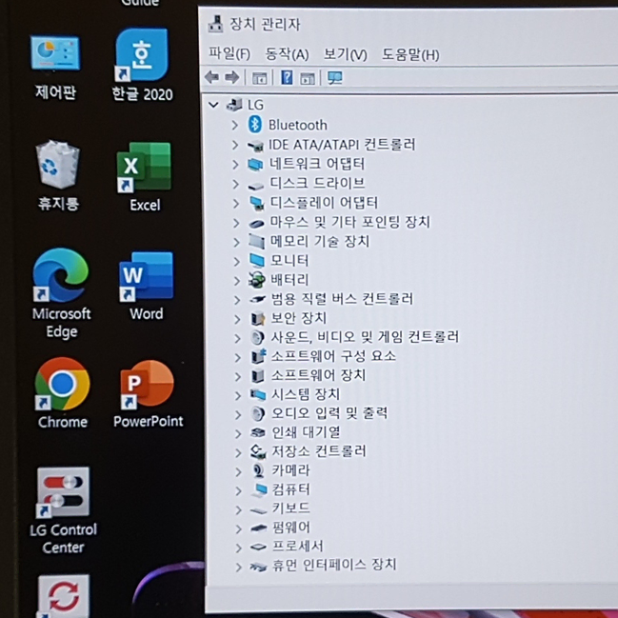Expand the 모니터 category
618x618 pixels.
236,261
